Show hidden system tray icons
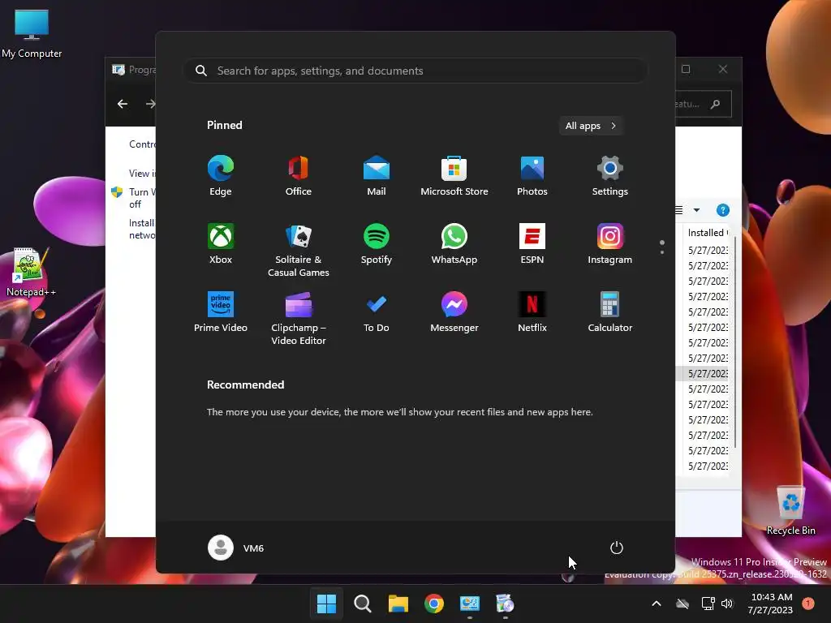The image size is (831, 623). click(656, 604)
